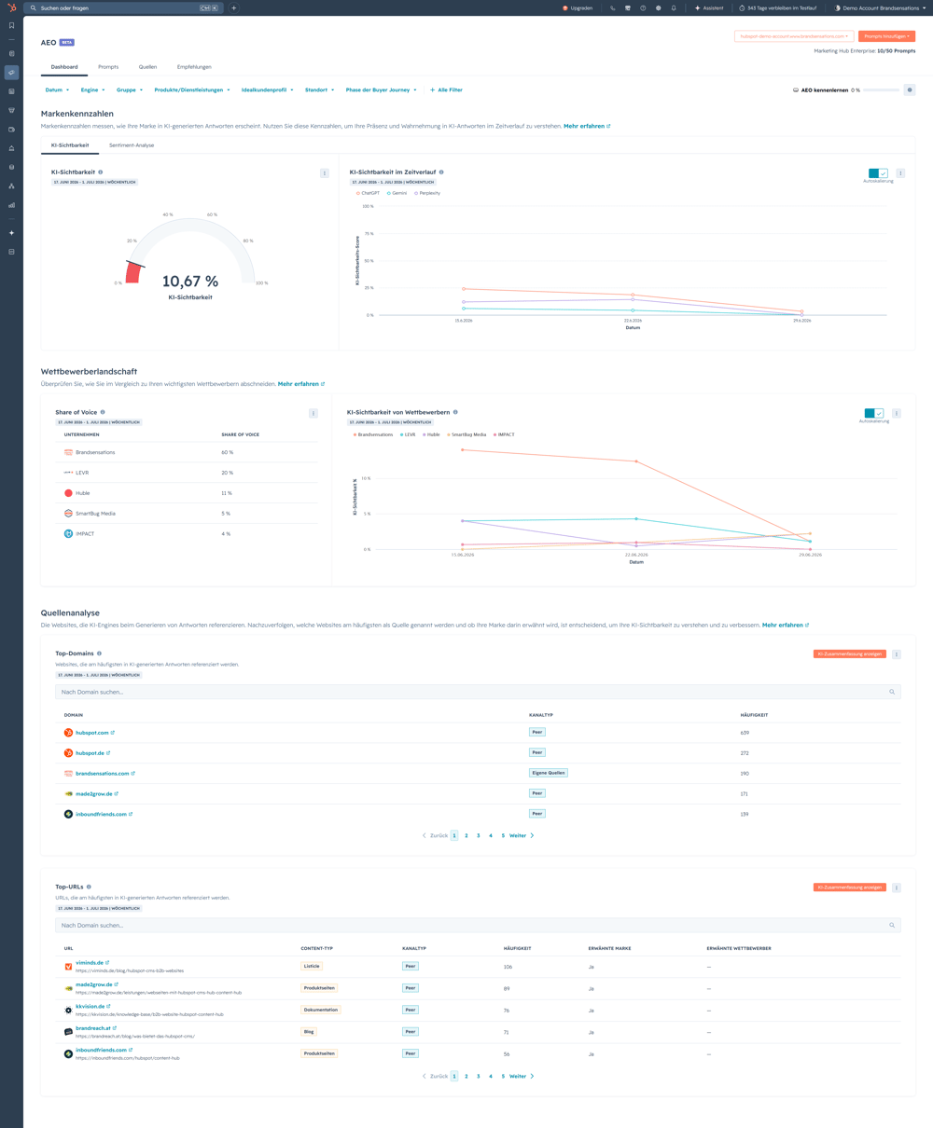The width and height of the screenshot is (933, 1128).
Task: Click the HubSpot sprocket logo
Action: pos(11,7)
